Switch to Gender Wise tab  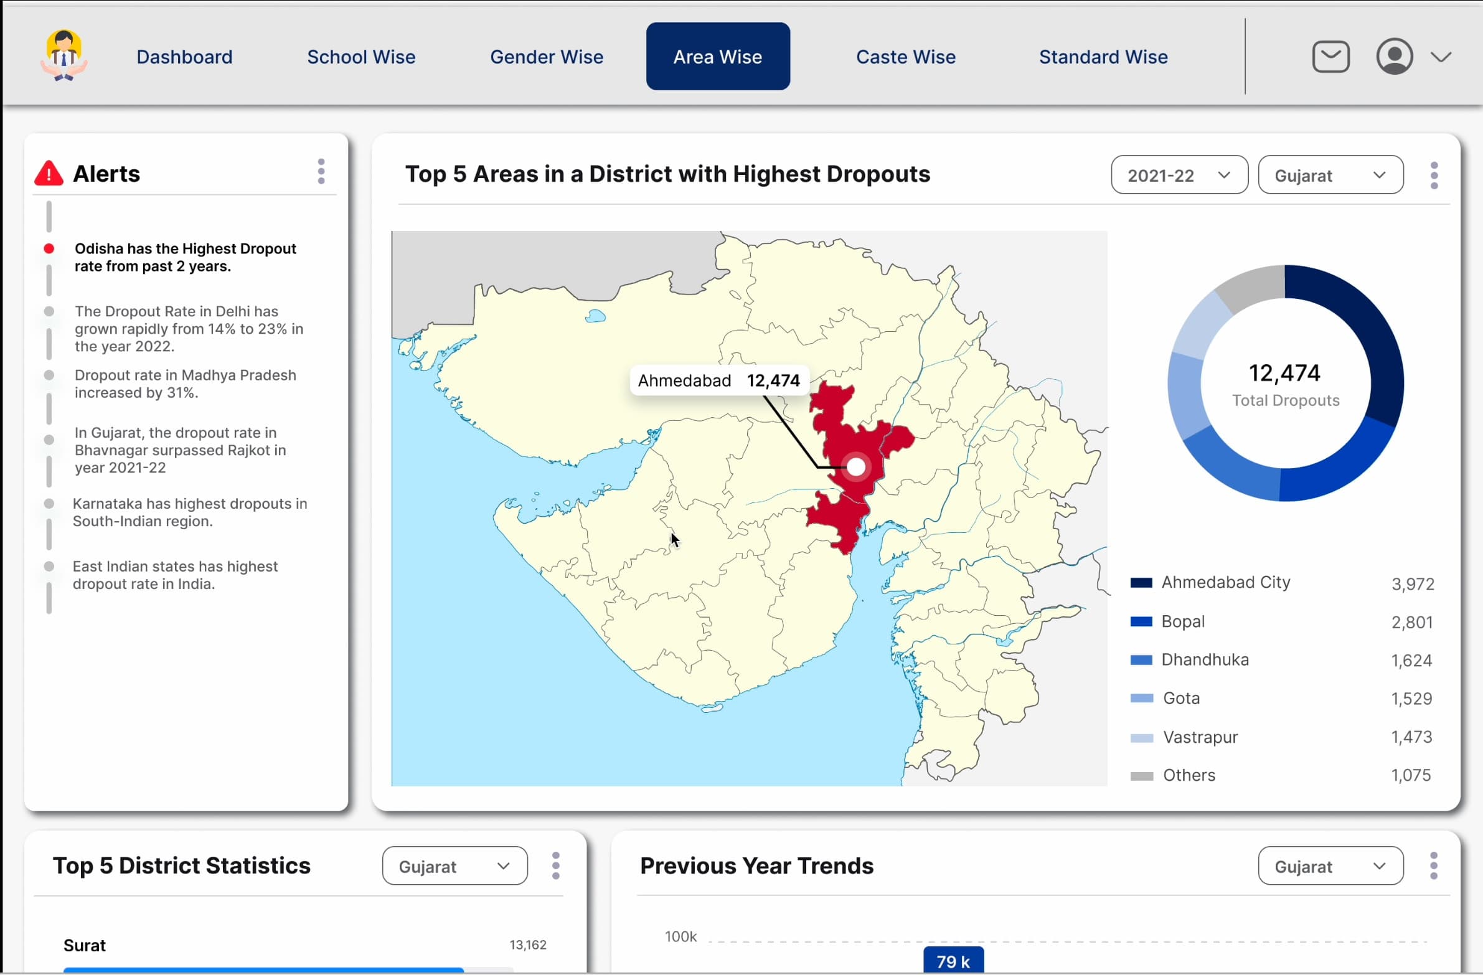coord(547,57)
